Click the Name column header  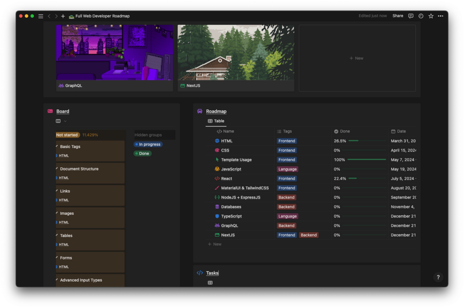pyautogui.click(x=225, y=131)
